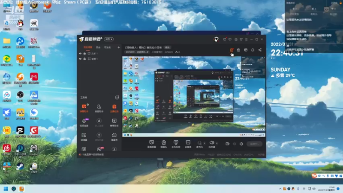Click the PK tool with the NEW badge
The height and width of the screenshot is (193, 343).
(x=99, y=149)
